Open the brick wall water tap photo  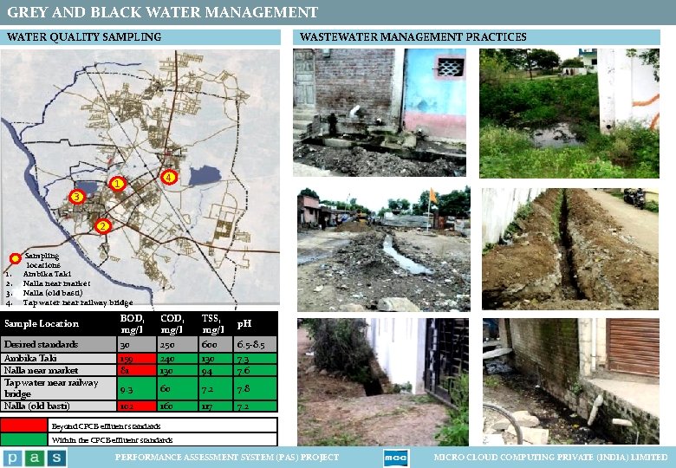tap(380, 113)
